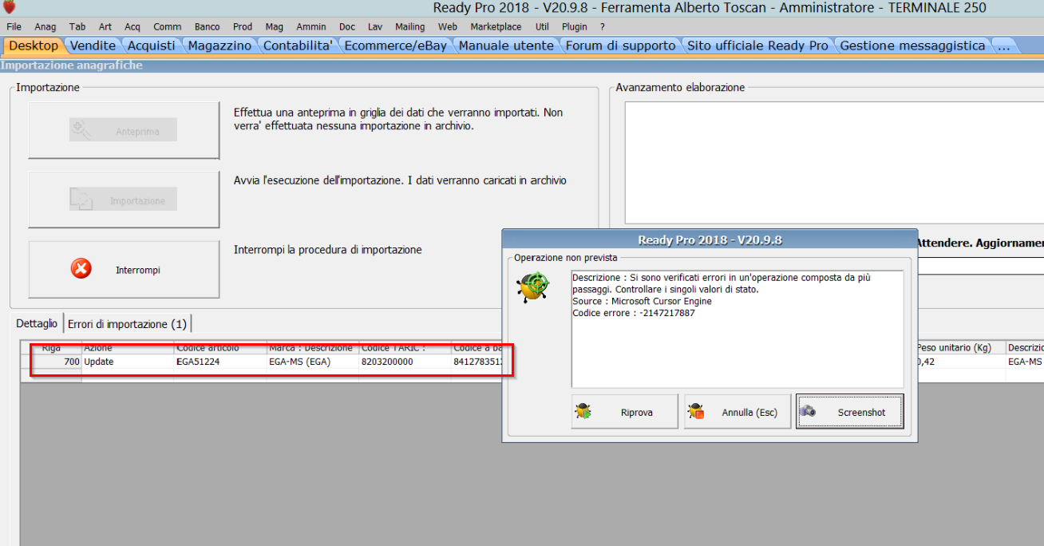Open the Util menu

[542, 26]
